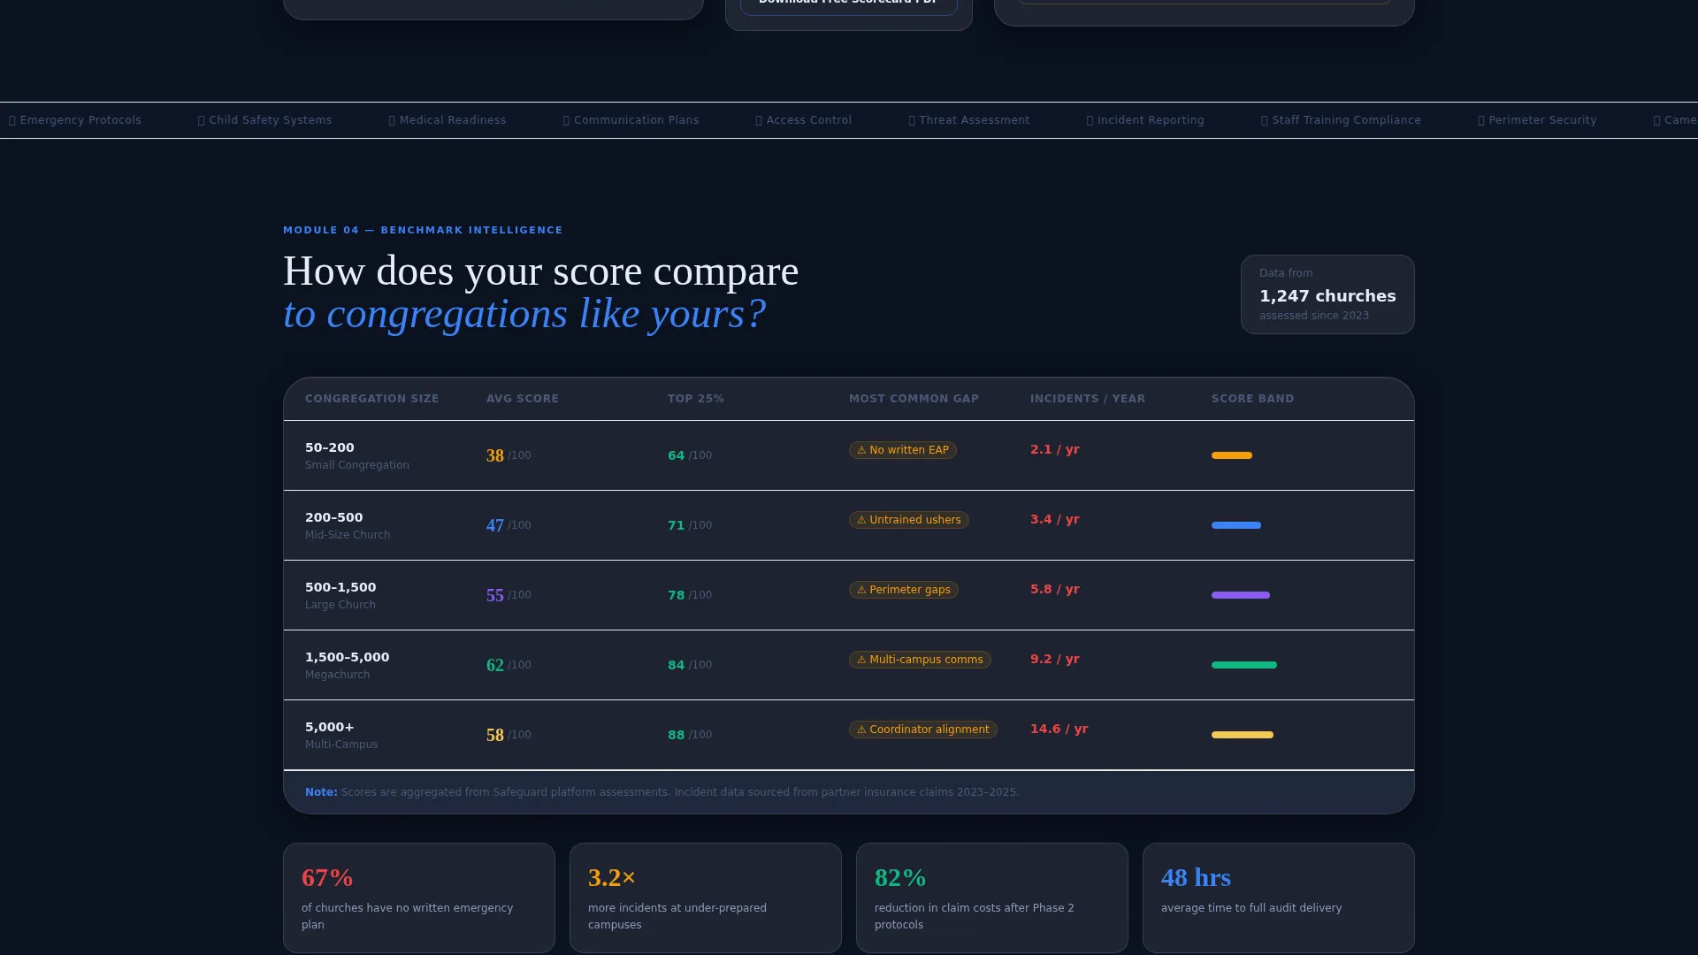This screenshot has height=955, width=1698.
Task: Select the 50–200 Small Congregation row
Action: (849, 455)
